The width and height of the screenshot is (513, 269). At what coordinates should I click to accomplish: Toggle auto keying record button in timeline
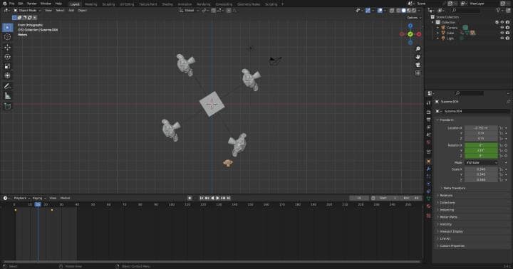[190, 198]
